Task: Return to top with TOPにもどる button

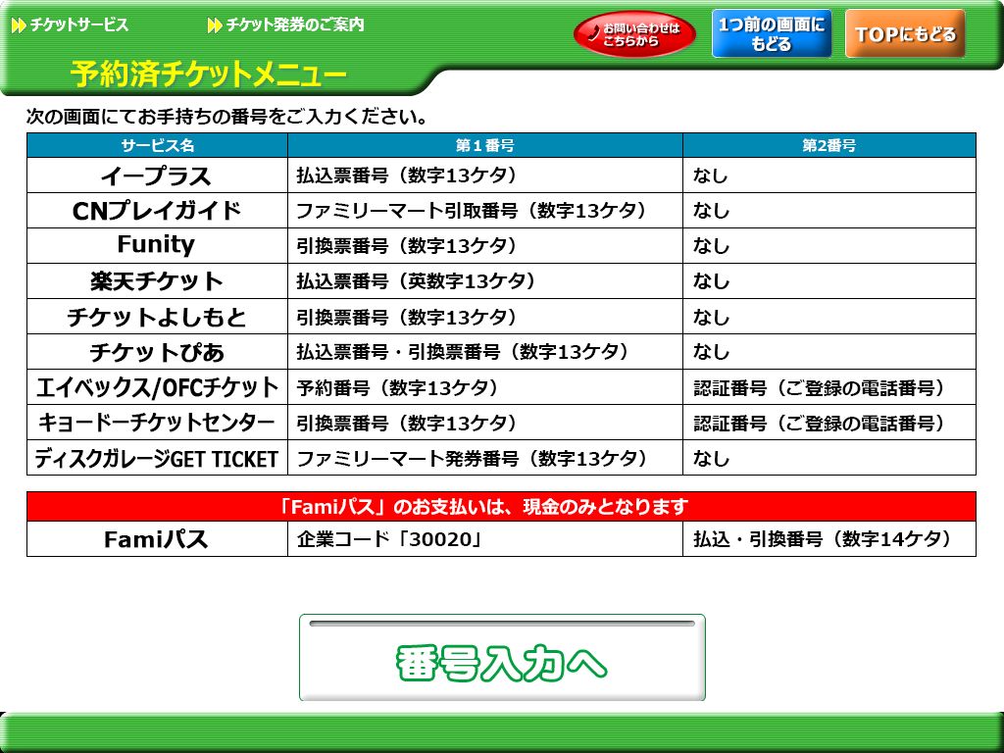Action: pos(904,34)
